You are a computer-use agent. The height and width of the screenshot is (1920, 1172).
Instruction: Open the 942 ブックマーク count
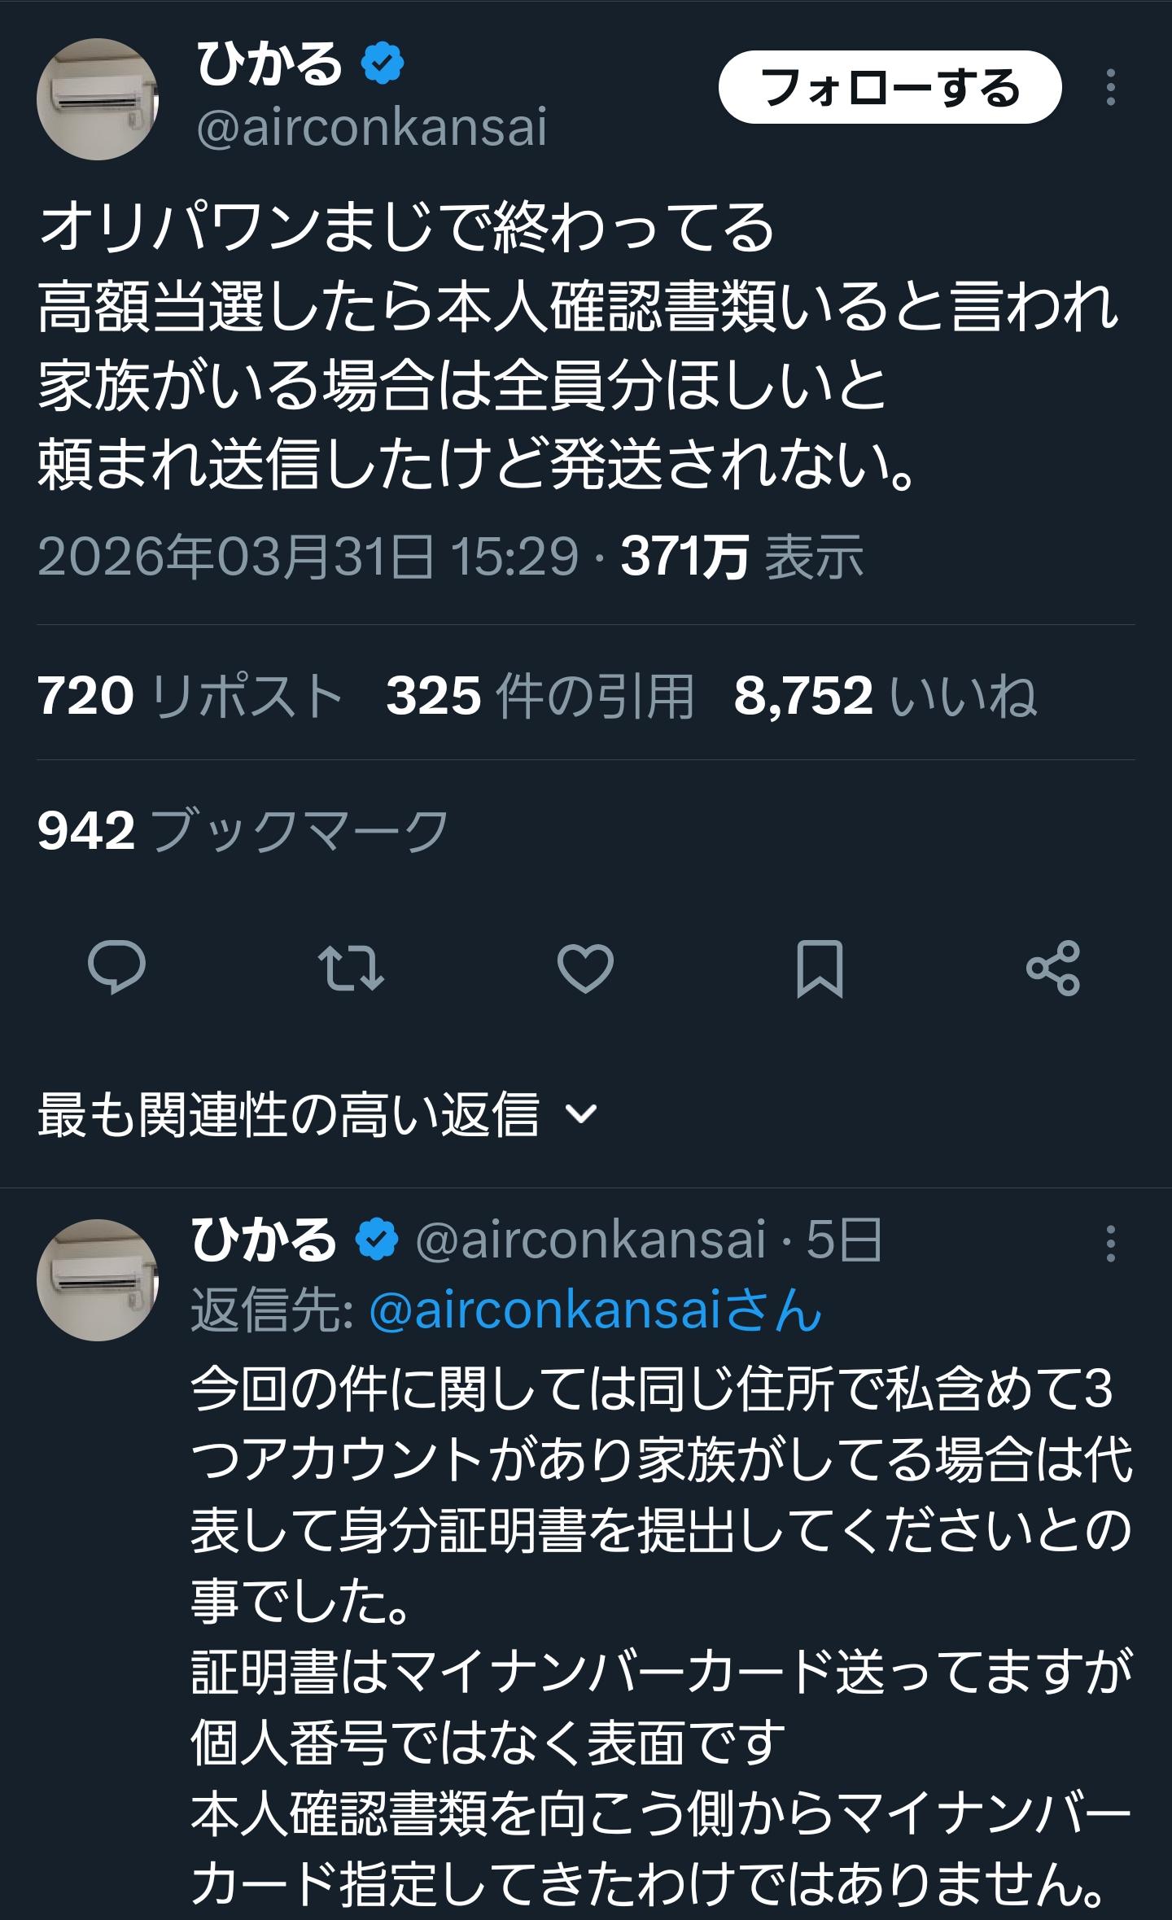pos(243,831)
